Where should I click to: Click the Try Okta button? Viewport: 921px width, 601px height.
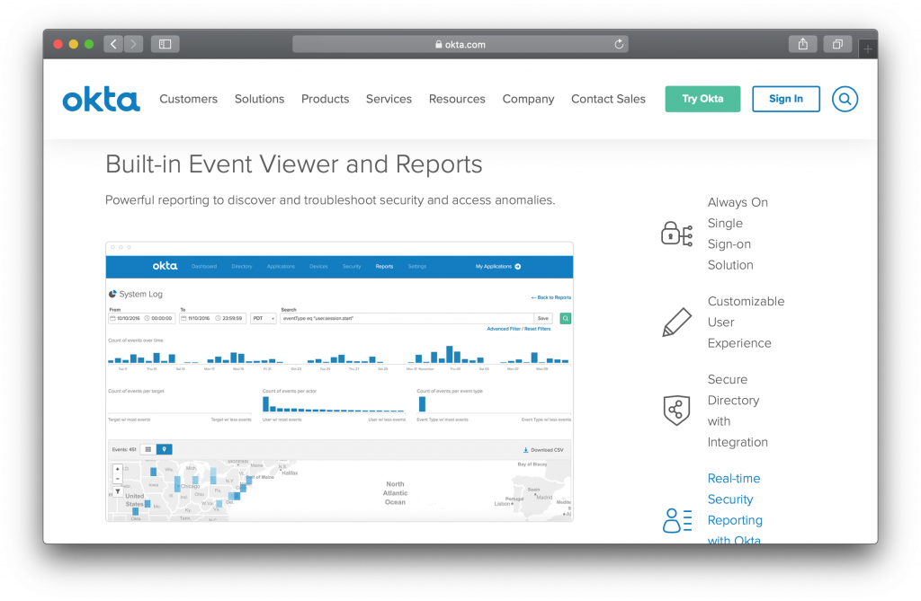pos(702,99)
